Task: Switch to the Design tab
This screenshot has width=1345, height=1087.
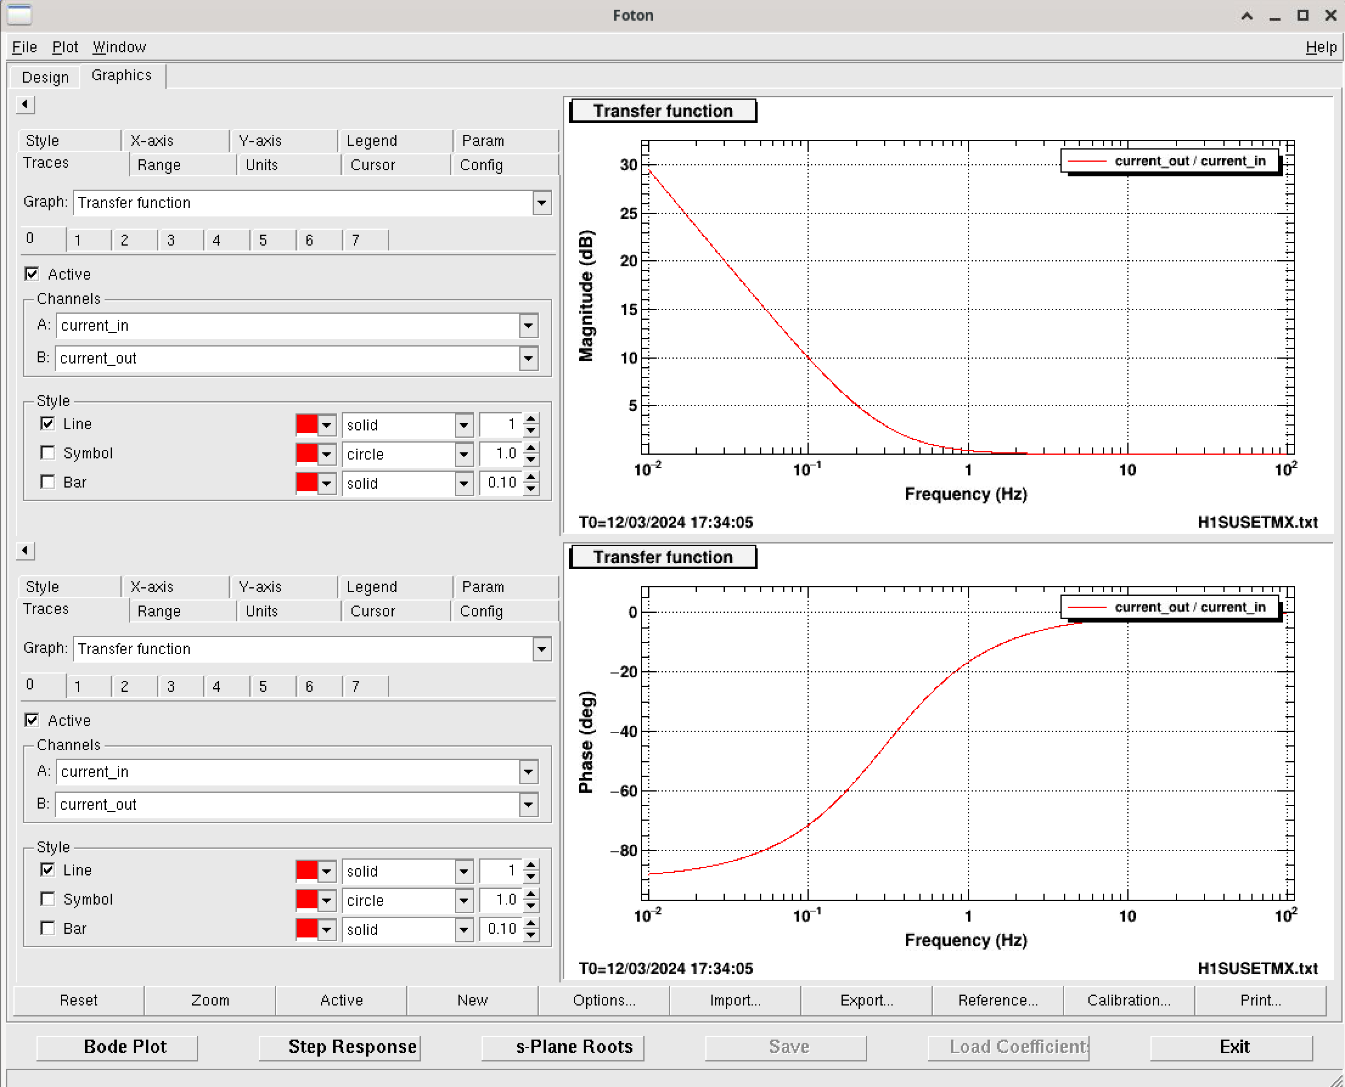Action: [45, 77]
